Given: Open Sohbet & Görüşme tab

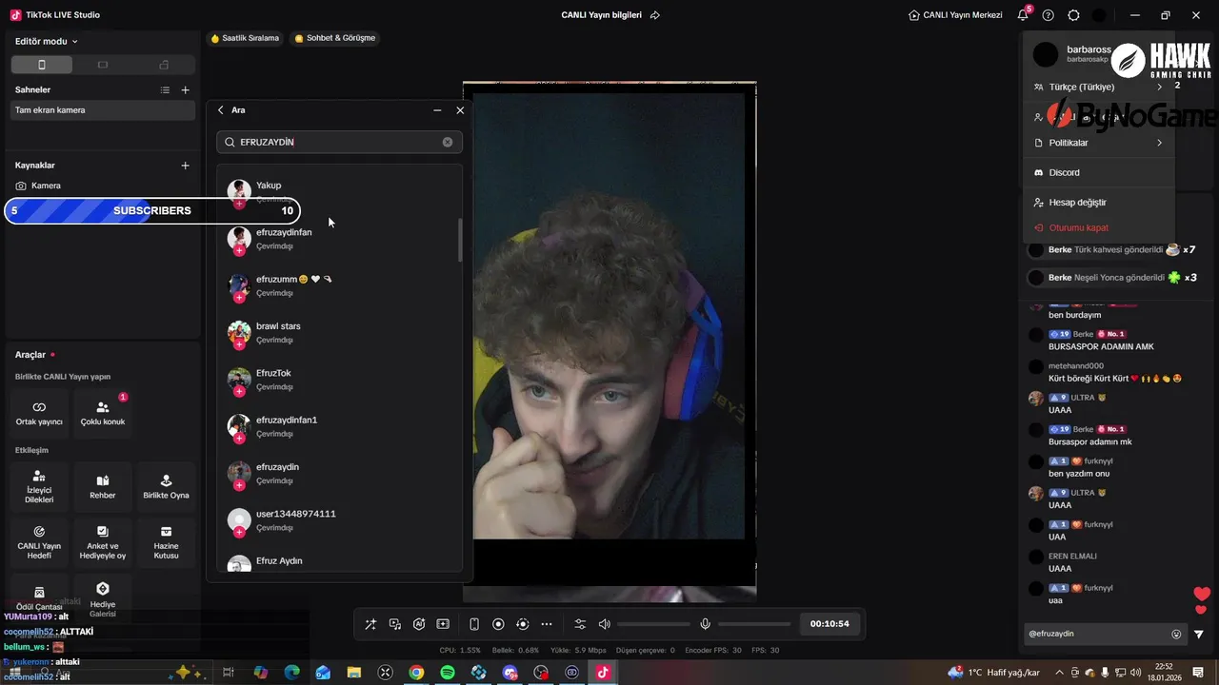Looking at the screenshot, I should (335, 38).
